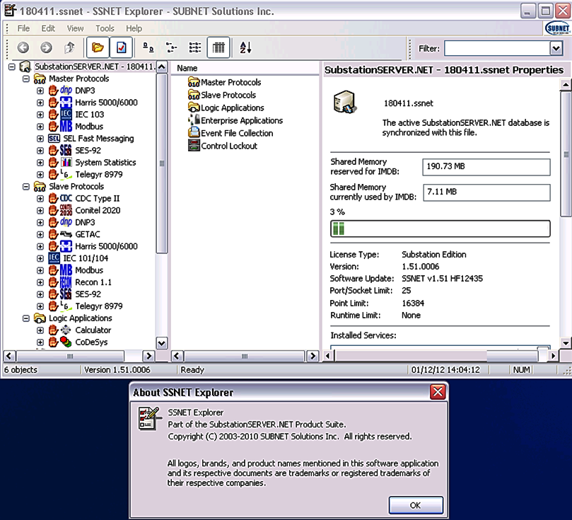
Task: Click the Name column header
Action: coord(245,68)
